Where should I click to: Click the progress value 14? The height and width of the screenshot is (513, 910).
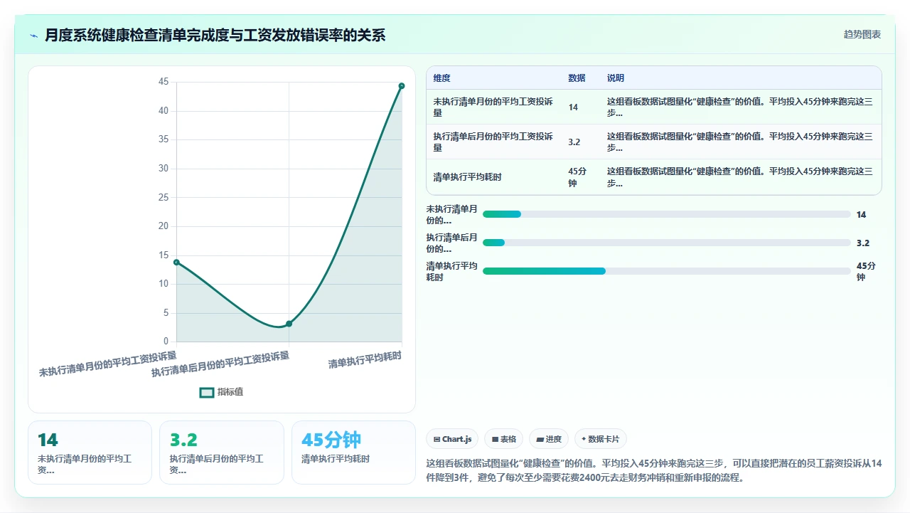(x=862, y=214)
